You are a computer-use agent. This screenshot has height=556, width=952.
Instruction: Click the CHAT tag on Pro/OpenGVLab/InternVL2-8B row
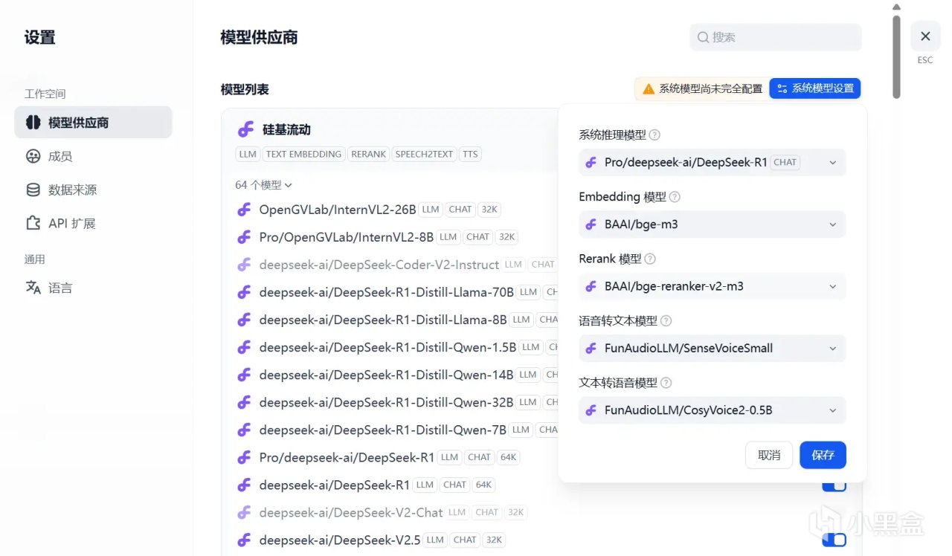tap(477, 237)
